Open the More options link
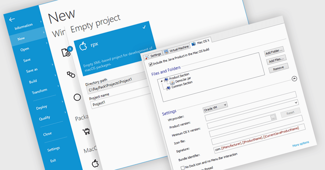The width and height of the screenshot is (325, 170). pos(301,144)
